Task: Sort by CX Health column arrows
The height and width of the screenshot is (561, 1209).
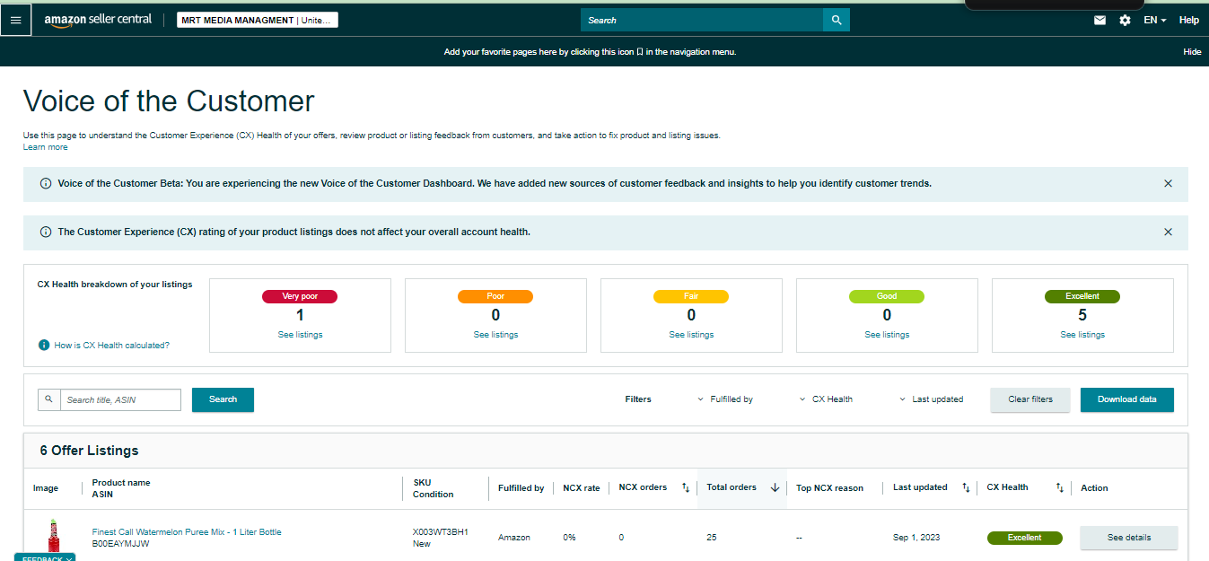Action: tap(1059, 487)
